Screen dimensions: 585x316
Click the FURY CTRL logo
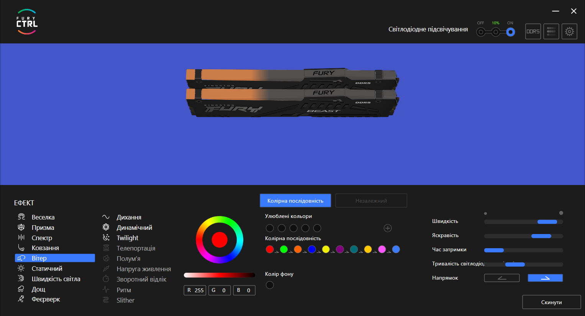point(27,22)
